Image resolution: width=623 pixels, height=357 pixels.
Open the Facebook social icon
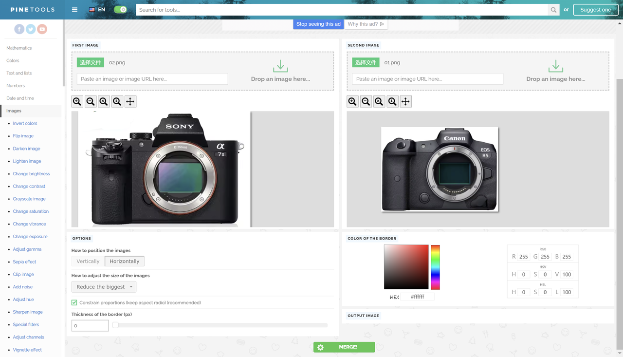19,29
